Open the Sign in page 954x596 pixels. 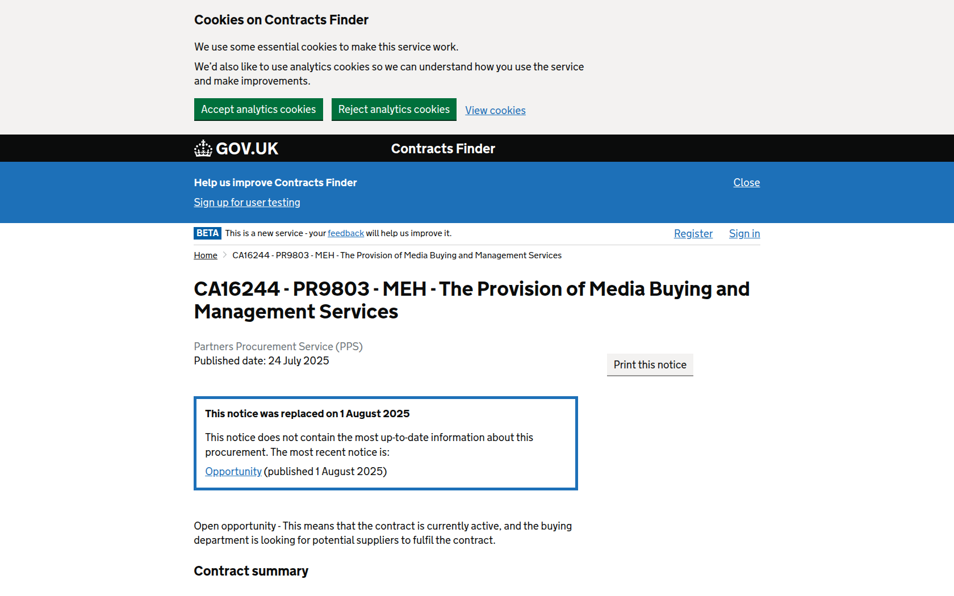[x=744, y=234]
